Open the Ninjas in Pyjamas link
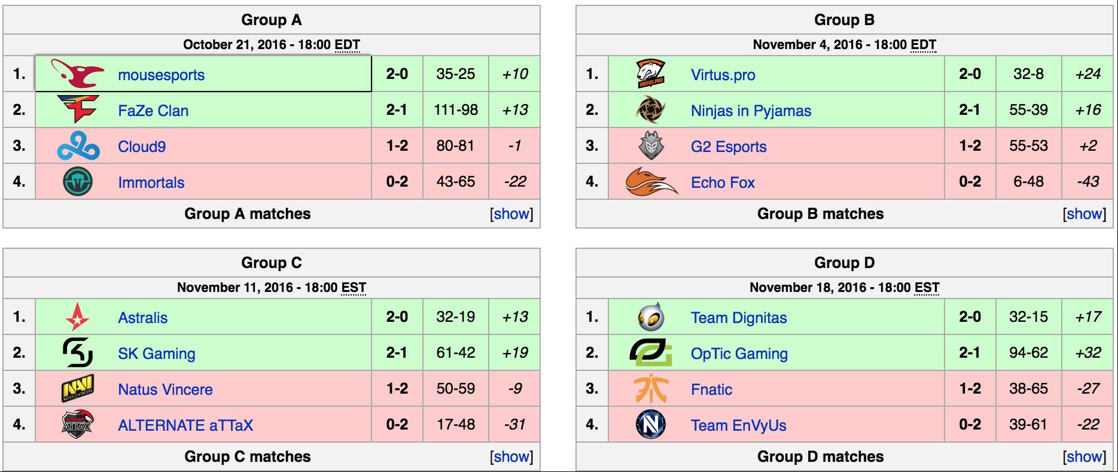This screenshot has height=472, width=1118. (751, 111)
